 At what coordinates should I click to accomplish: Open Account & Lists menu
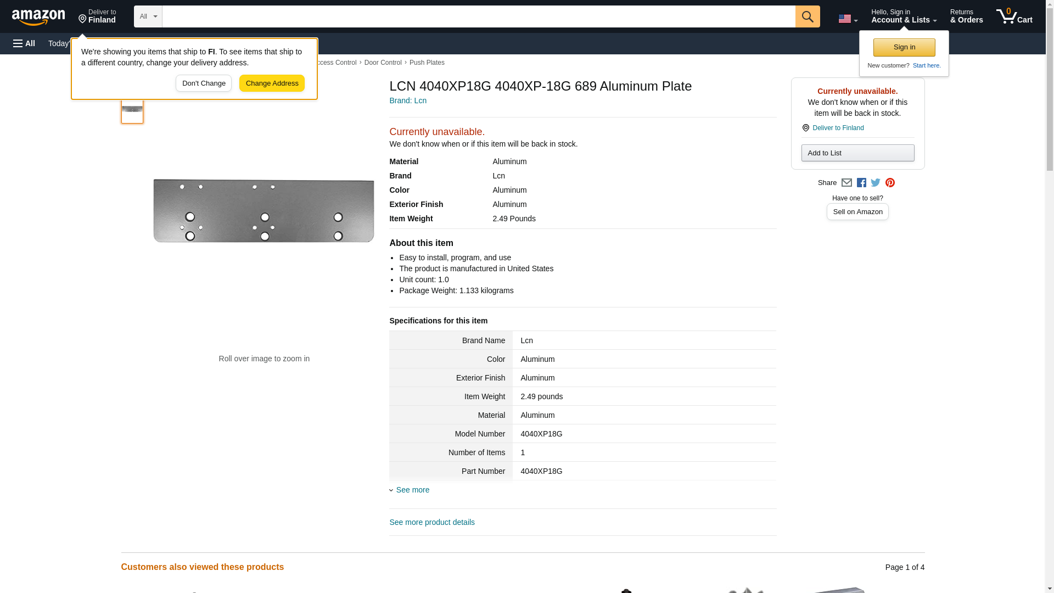[x=904, y=16]
